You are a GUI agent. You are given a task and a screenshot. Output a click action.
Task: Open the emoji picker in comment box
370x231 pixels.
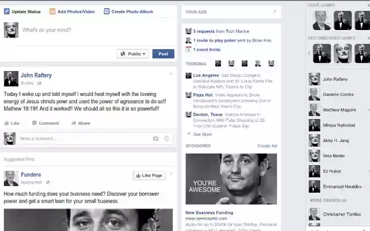point(166,139)
